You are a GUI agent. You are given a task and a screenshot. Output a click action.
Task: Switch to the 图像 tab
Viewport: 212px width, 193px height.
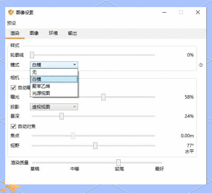click(34, 33)
